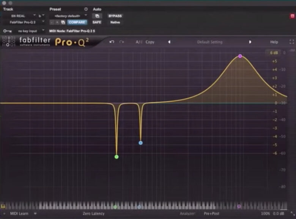Click the Auto header label
Screen dimensions: 296x219
tap(97, 9)
